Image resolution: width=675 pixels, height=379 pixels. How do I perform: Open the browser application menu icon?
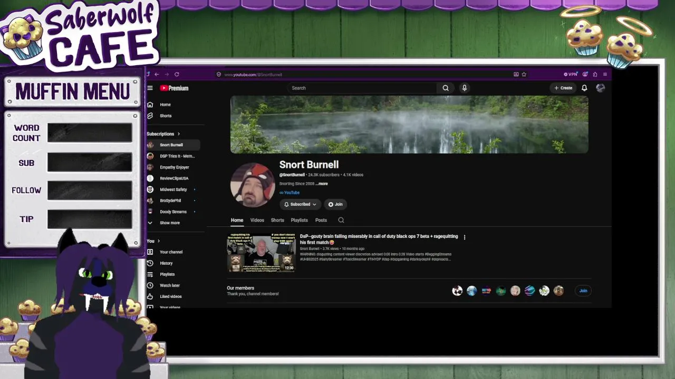605,74
